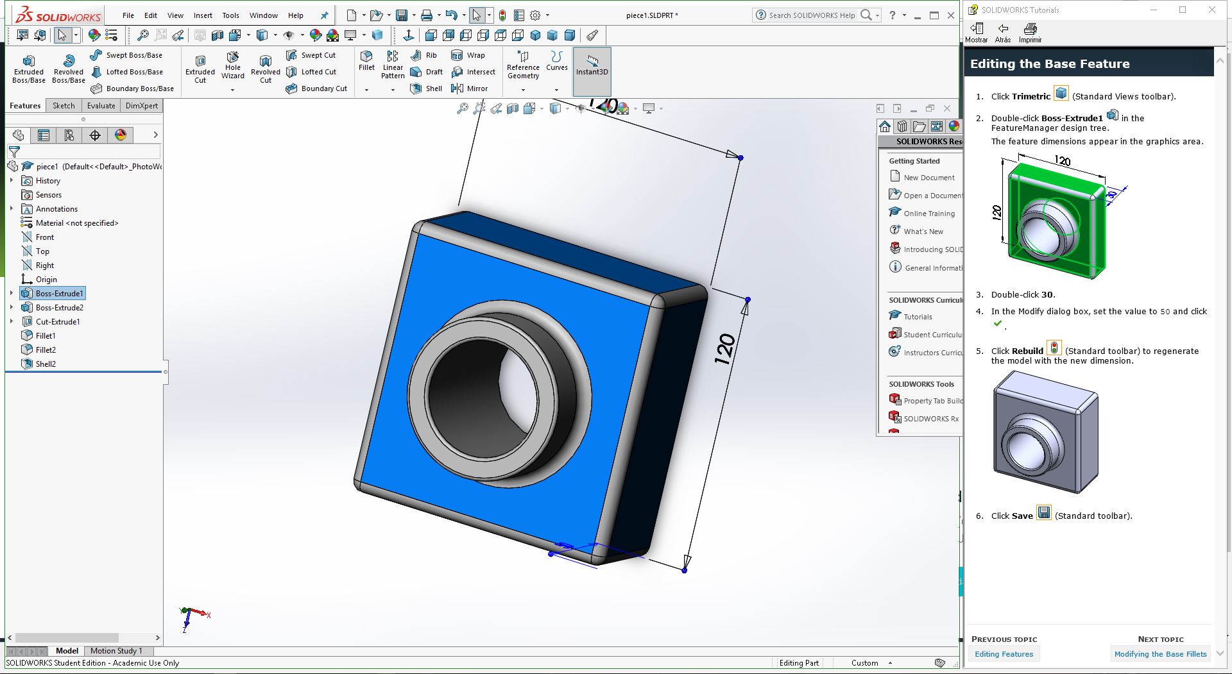Select the Wrap tool
1232x674 pixels.
pos(468,55)
